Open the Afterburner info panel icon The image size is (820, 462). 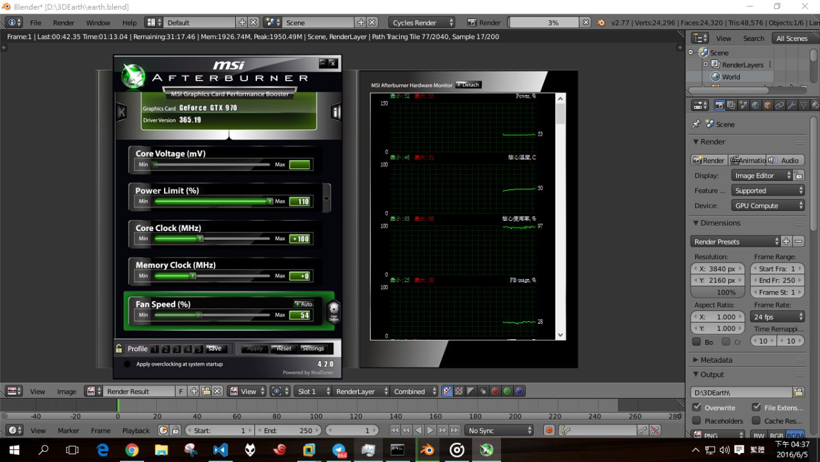[x=336, y=113]
